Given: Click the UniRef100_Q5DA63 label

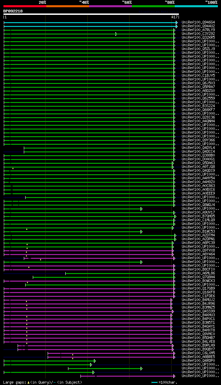Looking at the screenshot, I should pos(199,163).
